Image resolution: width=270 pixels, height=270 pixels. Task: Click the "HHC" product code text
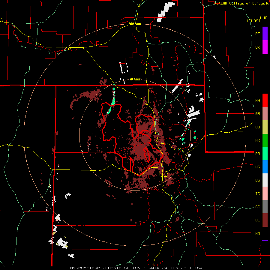pyautogui.click(x=264, y=18)
